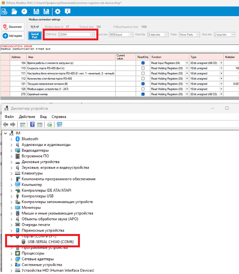
Task: Open file using the folder icon
Action: 14,11
